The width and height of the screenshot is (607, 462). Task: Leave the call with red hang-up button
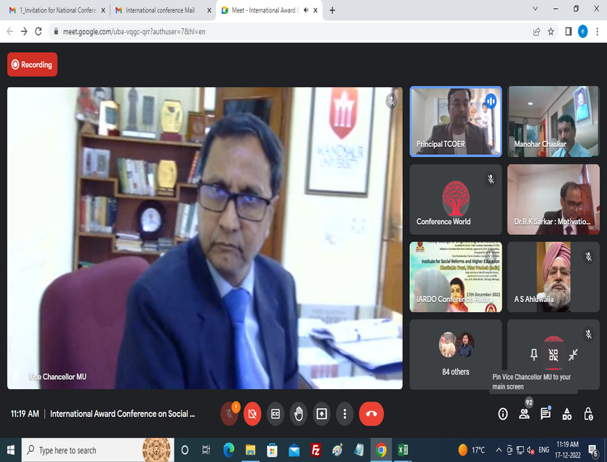click(371, 414)
